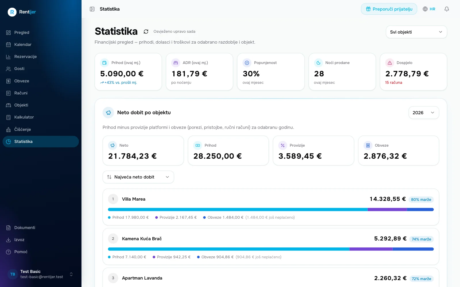Select the Statistika sidebar item

pyautogui.click(x=41, y=141)
